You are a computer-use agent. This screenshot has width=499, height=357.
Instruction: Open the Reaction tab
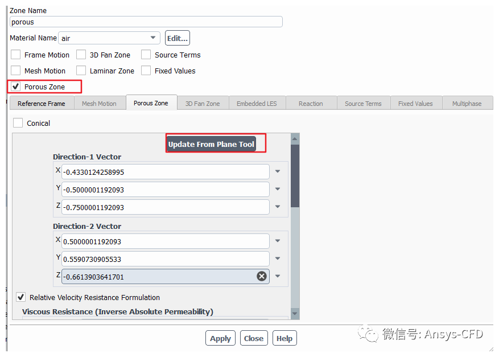311,104
